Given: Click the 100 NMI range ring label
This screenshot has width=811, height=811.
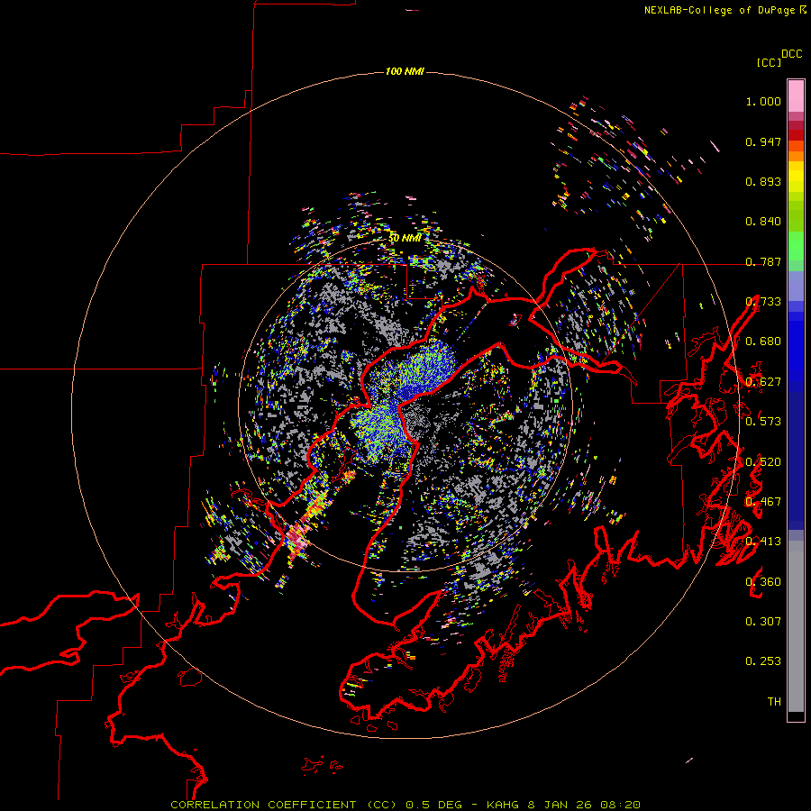Looking at the screenshot, I should tap(405, 71).
